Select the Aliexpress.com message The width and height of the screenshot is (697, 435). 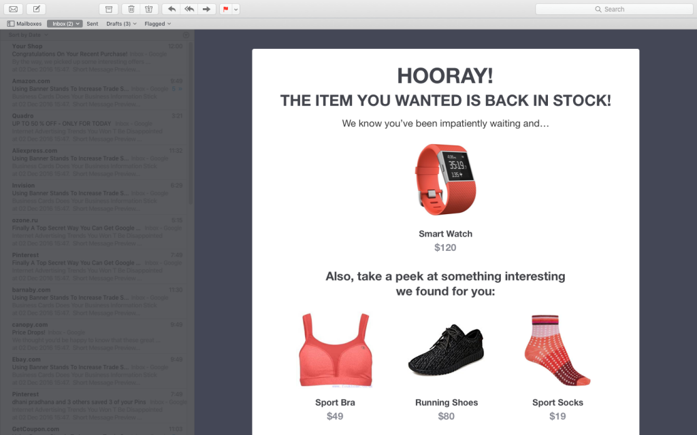pyautogui.click(x=97, y=162)
